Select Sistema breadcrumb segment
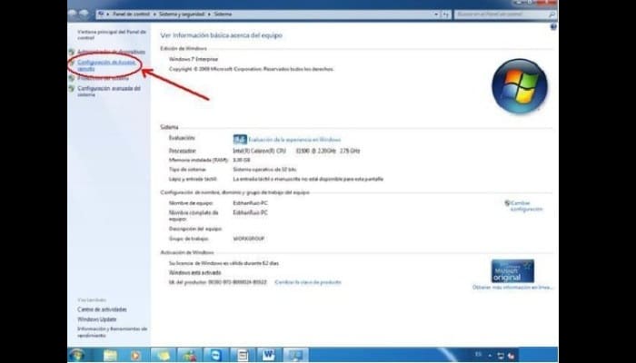The image size is (636, 363). pos(223,15)
